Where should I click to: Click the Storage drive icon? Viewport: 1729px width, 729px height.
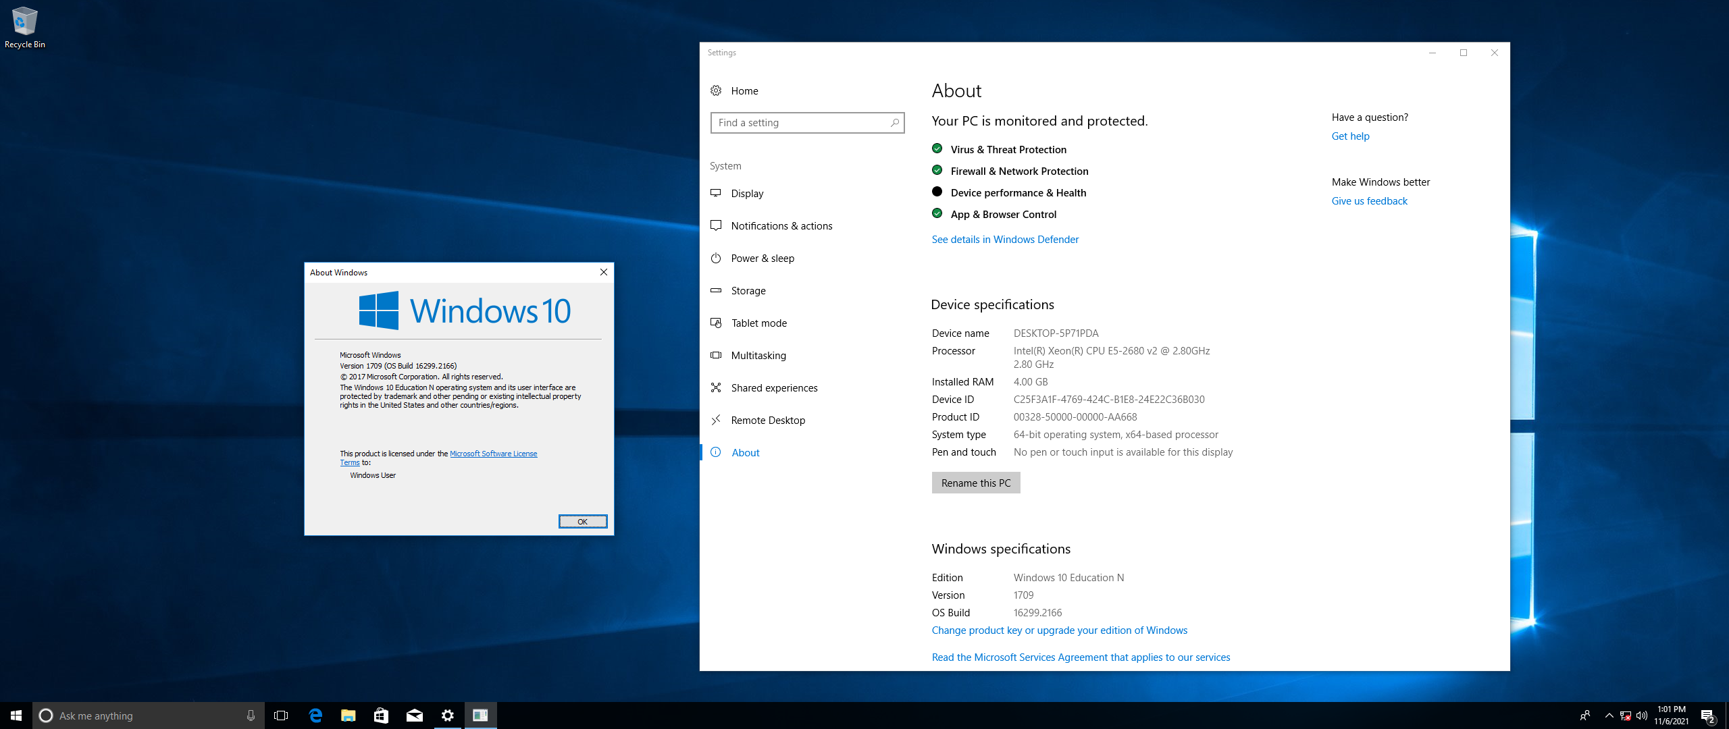coord(716,290)
